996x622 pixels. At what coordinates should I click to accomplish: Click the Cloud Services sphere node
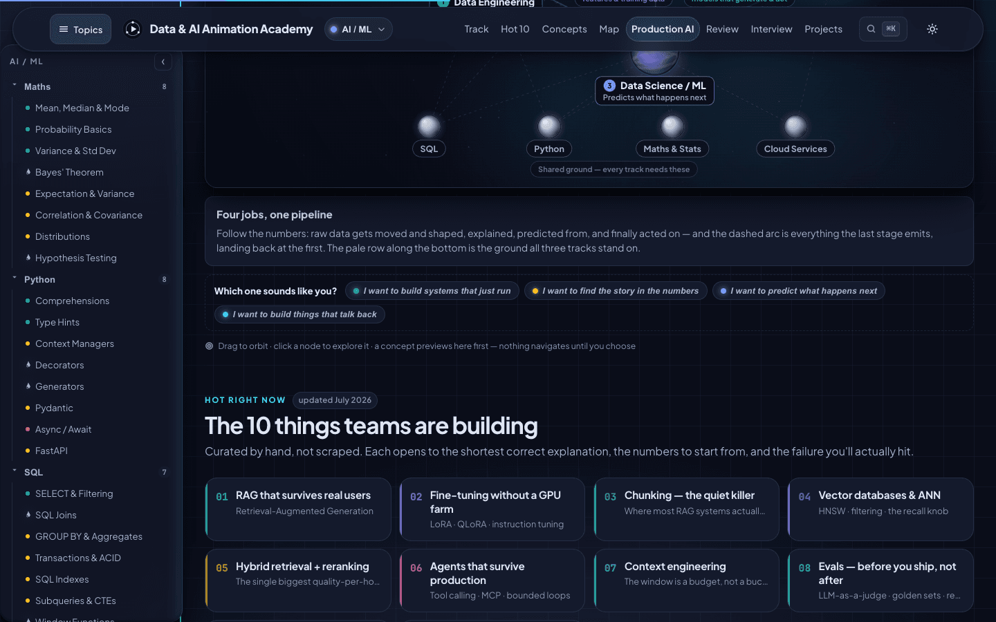795,126
